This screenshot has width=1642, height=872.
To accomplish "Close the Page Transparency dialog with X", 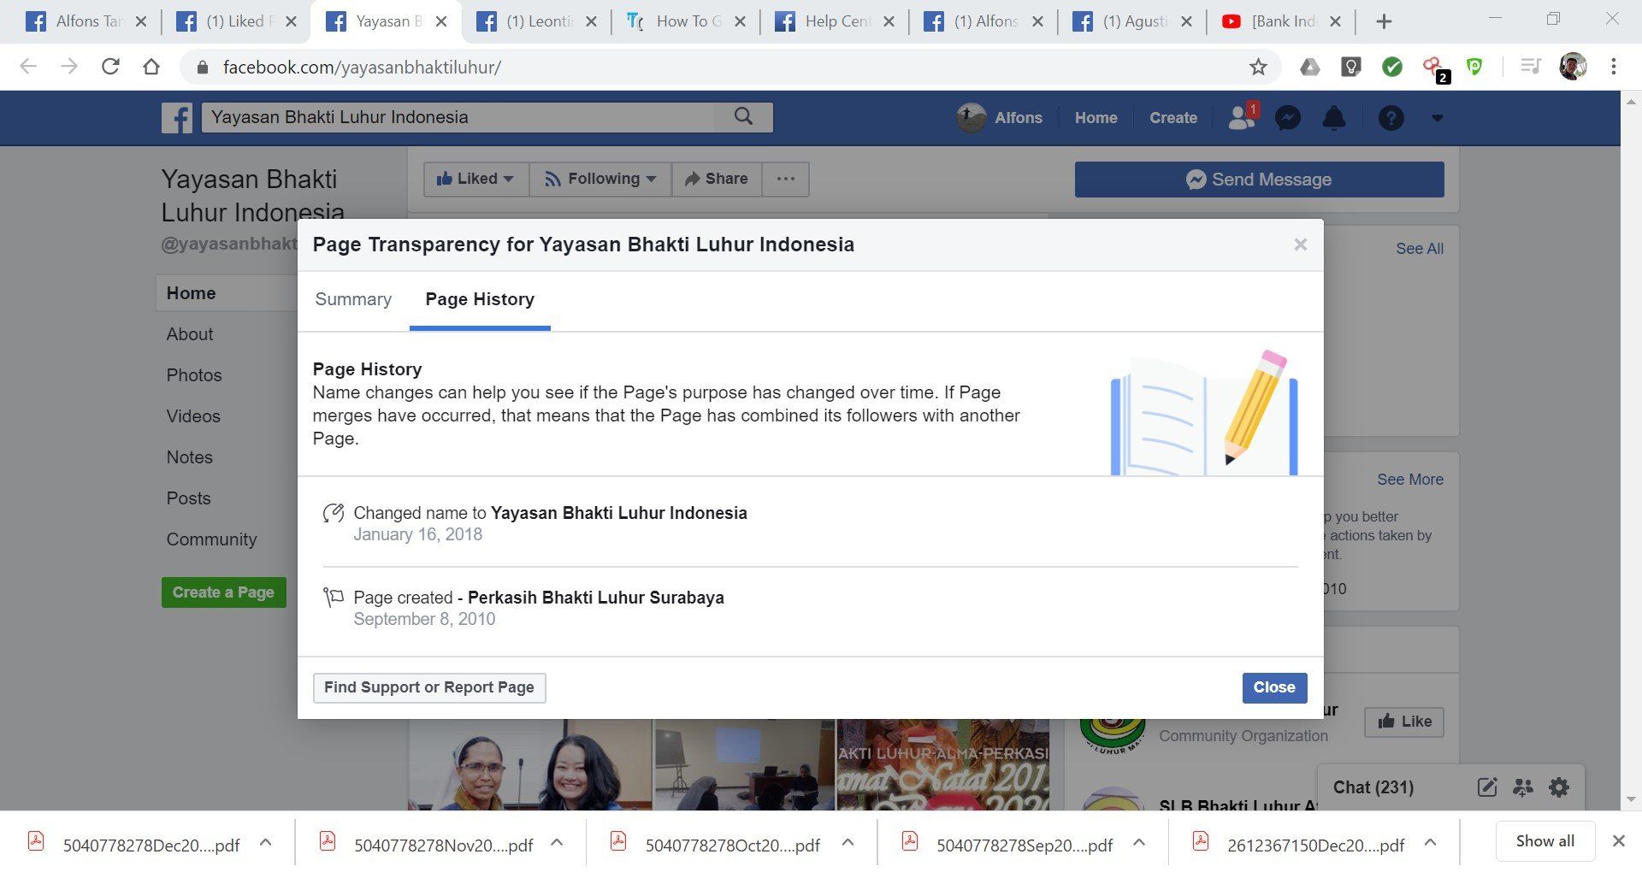I will click(x=1301, y=245).
